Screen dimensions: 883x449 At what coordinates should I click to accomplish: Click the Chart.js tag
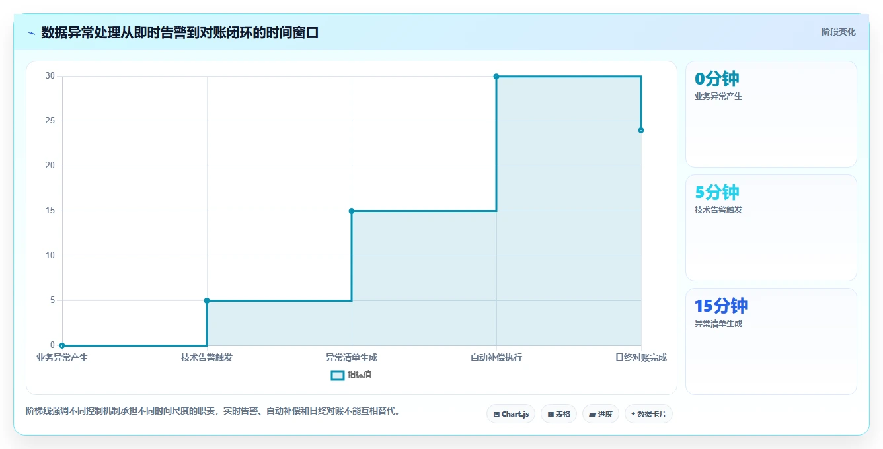tap(511, 414)
